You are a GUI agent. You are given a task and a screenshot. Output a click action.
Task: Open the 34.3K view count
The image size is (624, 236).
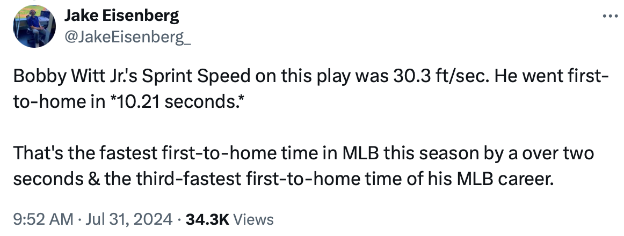point(207,219)
